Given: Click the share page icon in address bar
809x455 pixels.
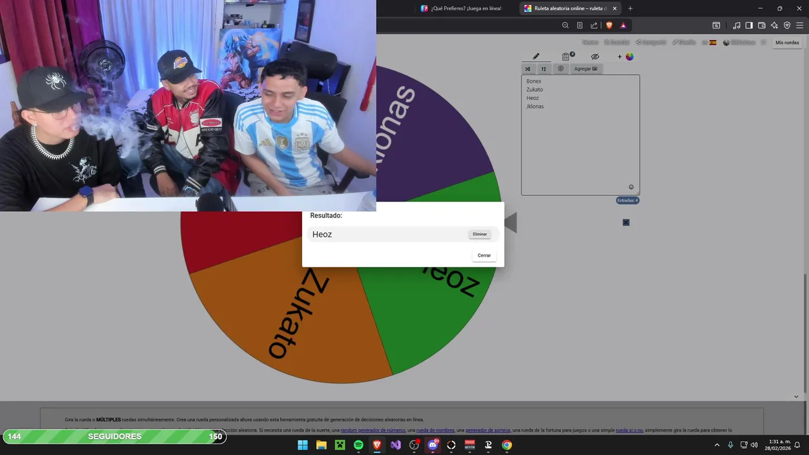Looking at the screenshot, I should click(x=594, y=25).
